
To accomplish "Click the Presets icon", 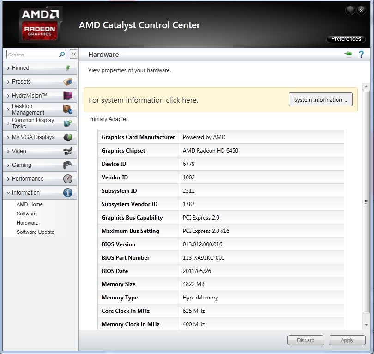I will tap(68, 82).
